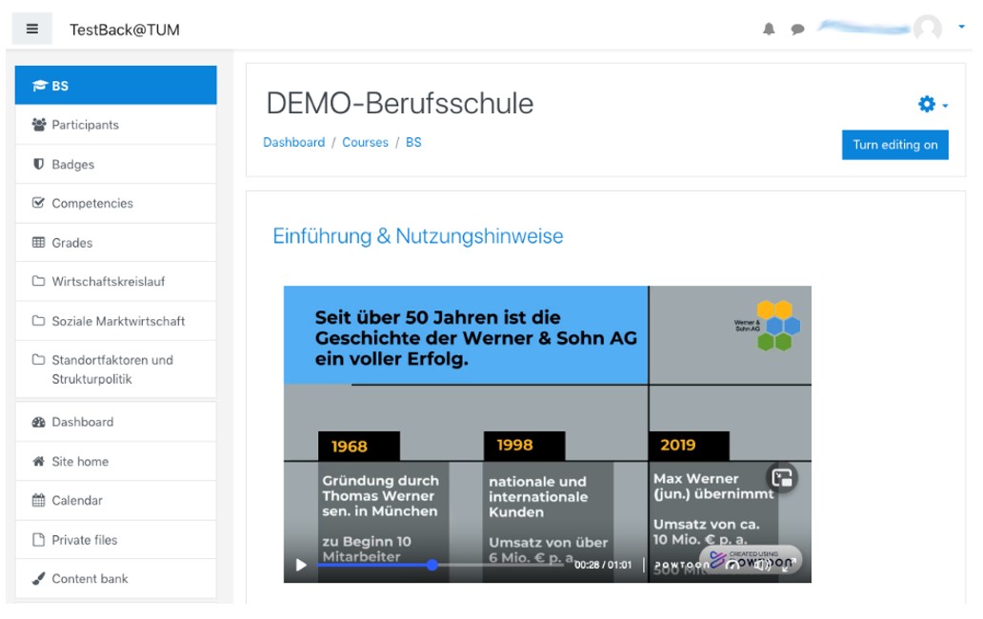Open the Einführung & Nutzungshinweise heading link
Screen dimensions: 983x619
tap(417, 236)
